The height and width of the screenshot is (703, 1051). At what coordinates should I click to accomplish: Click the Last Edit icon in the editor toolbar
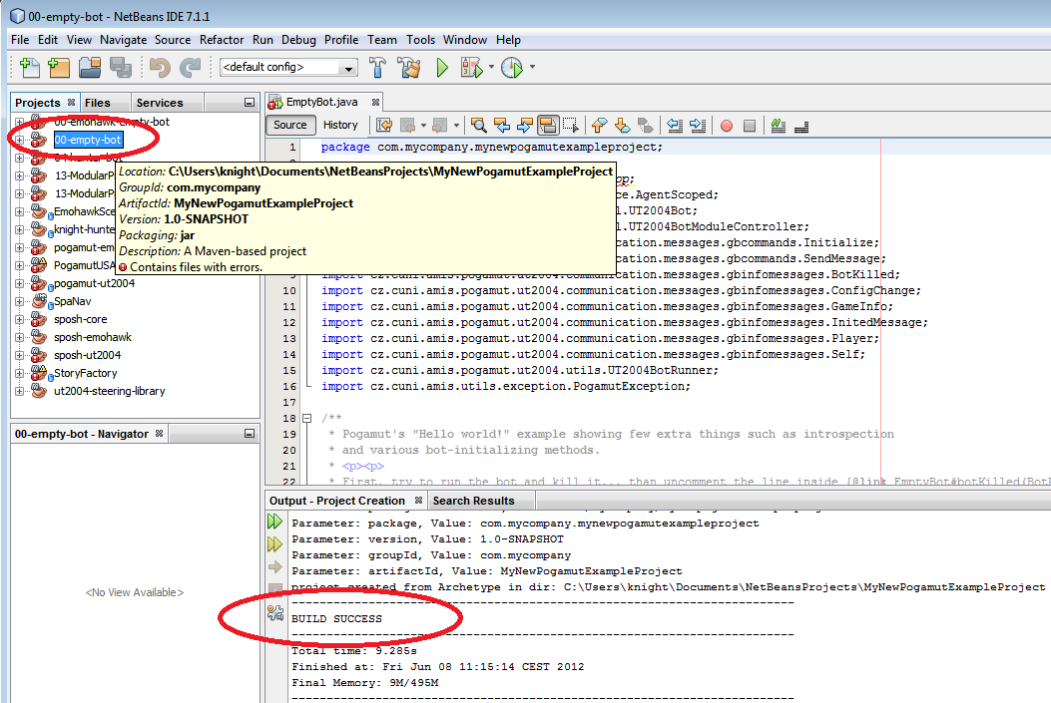pos(384,126)
